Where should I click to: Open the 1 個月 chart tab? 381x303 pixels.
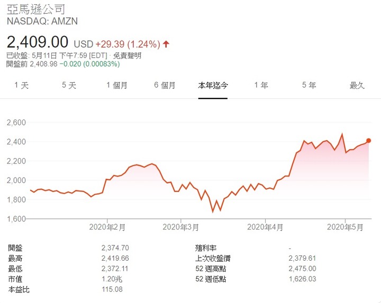click(117, 86)
